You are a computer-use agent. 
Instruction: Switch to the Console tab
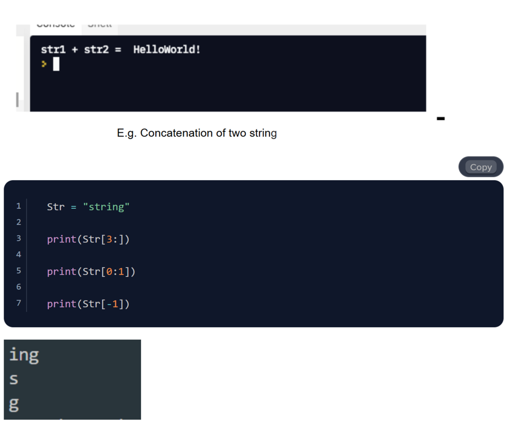pos(56,25)
